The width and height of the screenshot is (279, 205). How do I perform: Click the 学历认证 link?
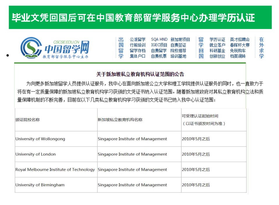(217, 39)
